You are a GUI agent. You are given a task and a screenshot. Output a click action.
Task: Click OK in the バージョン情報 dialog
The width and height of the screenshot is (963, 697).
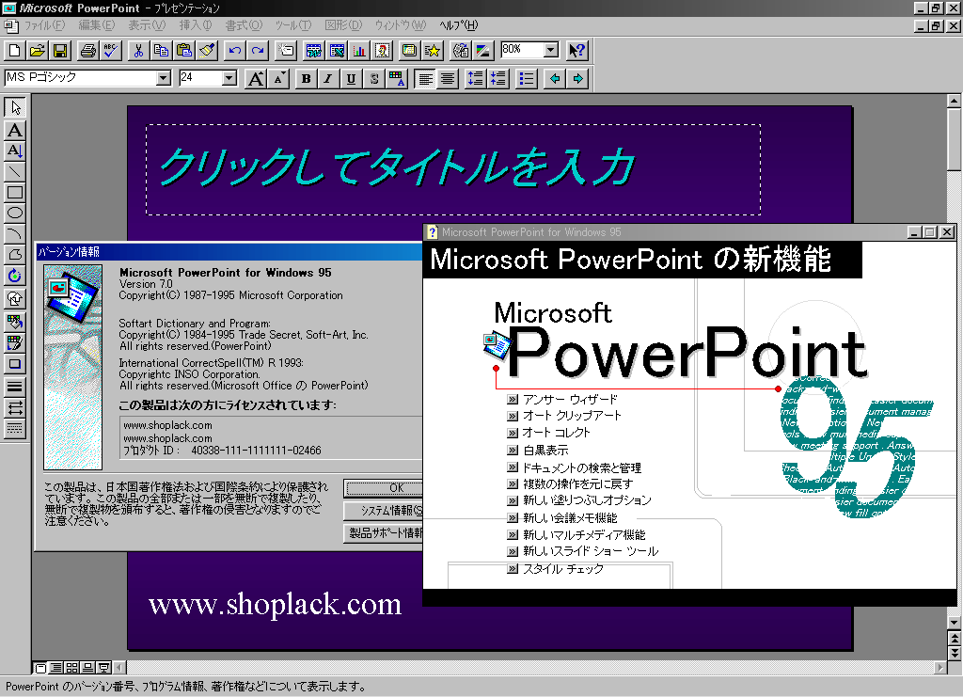pyautogui.click(x=384, y=487)
